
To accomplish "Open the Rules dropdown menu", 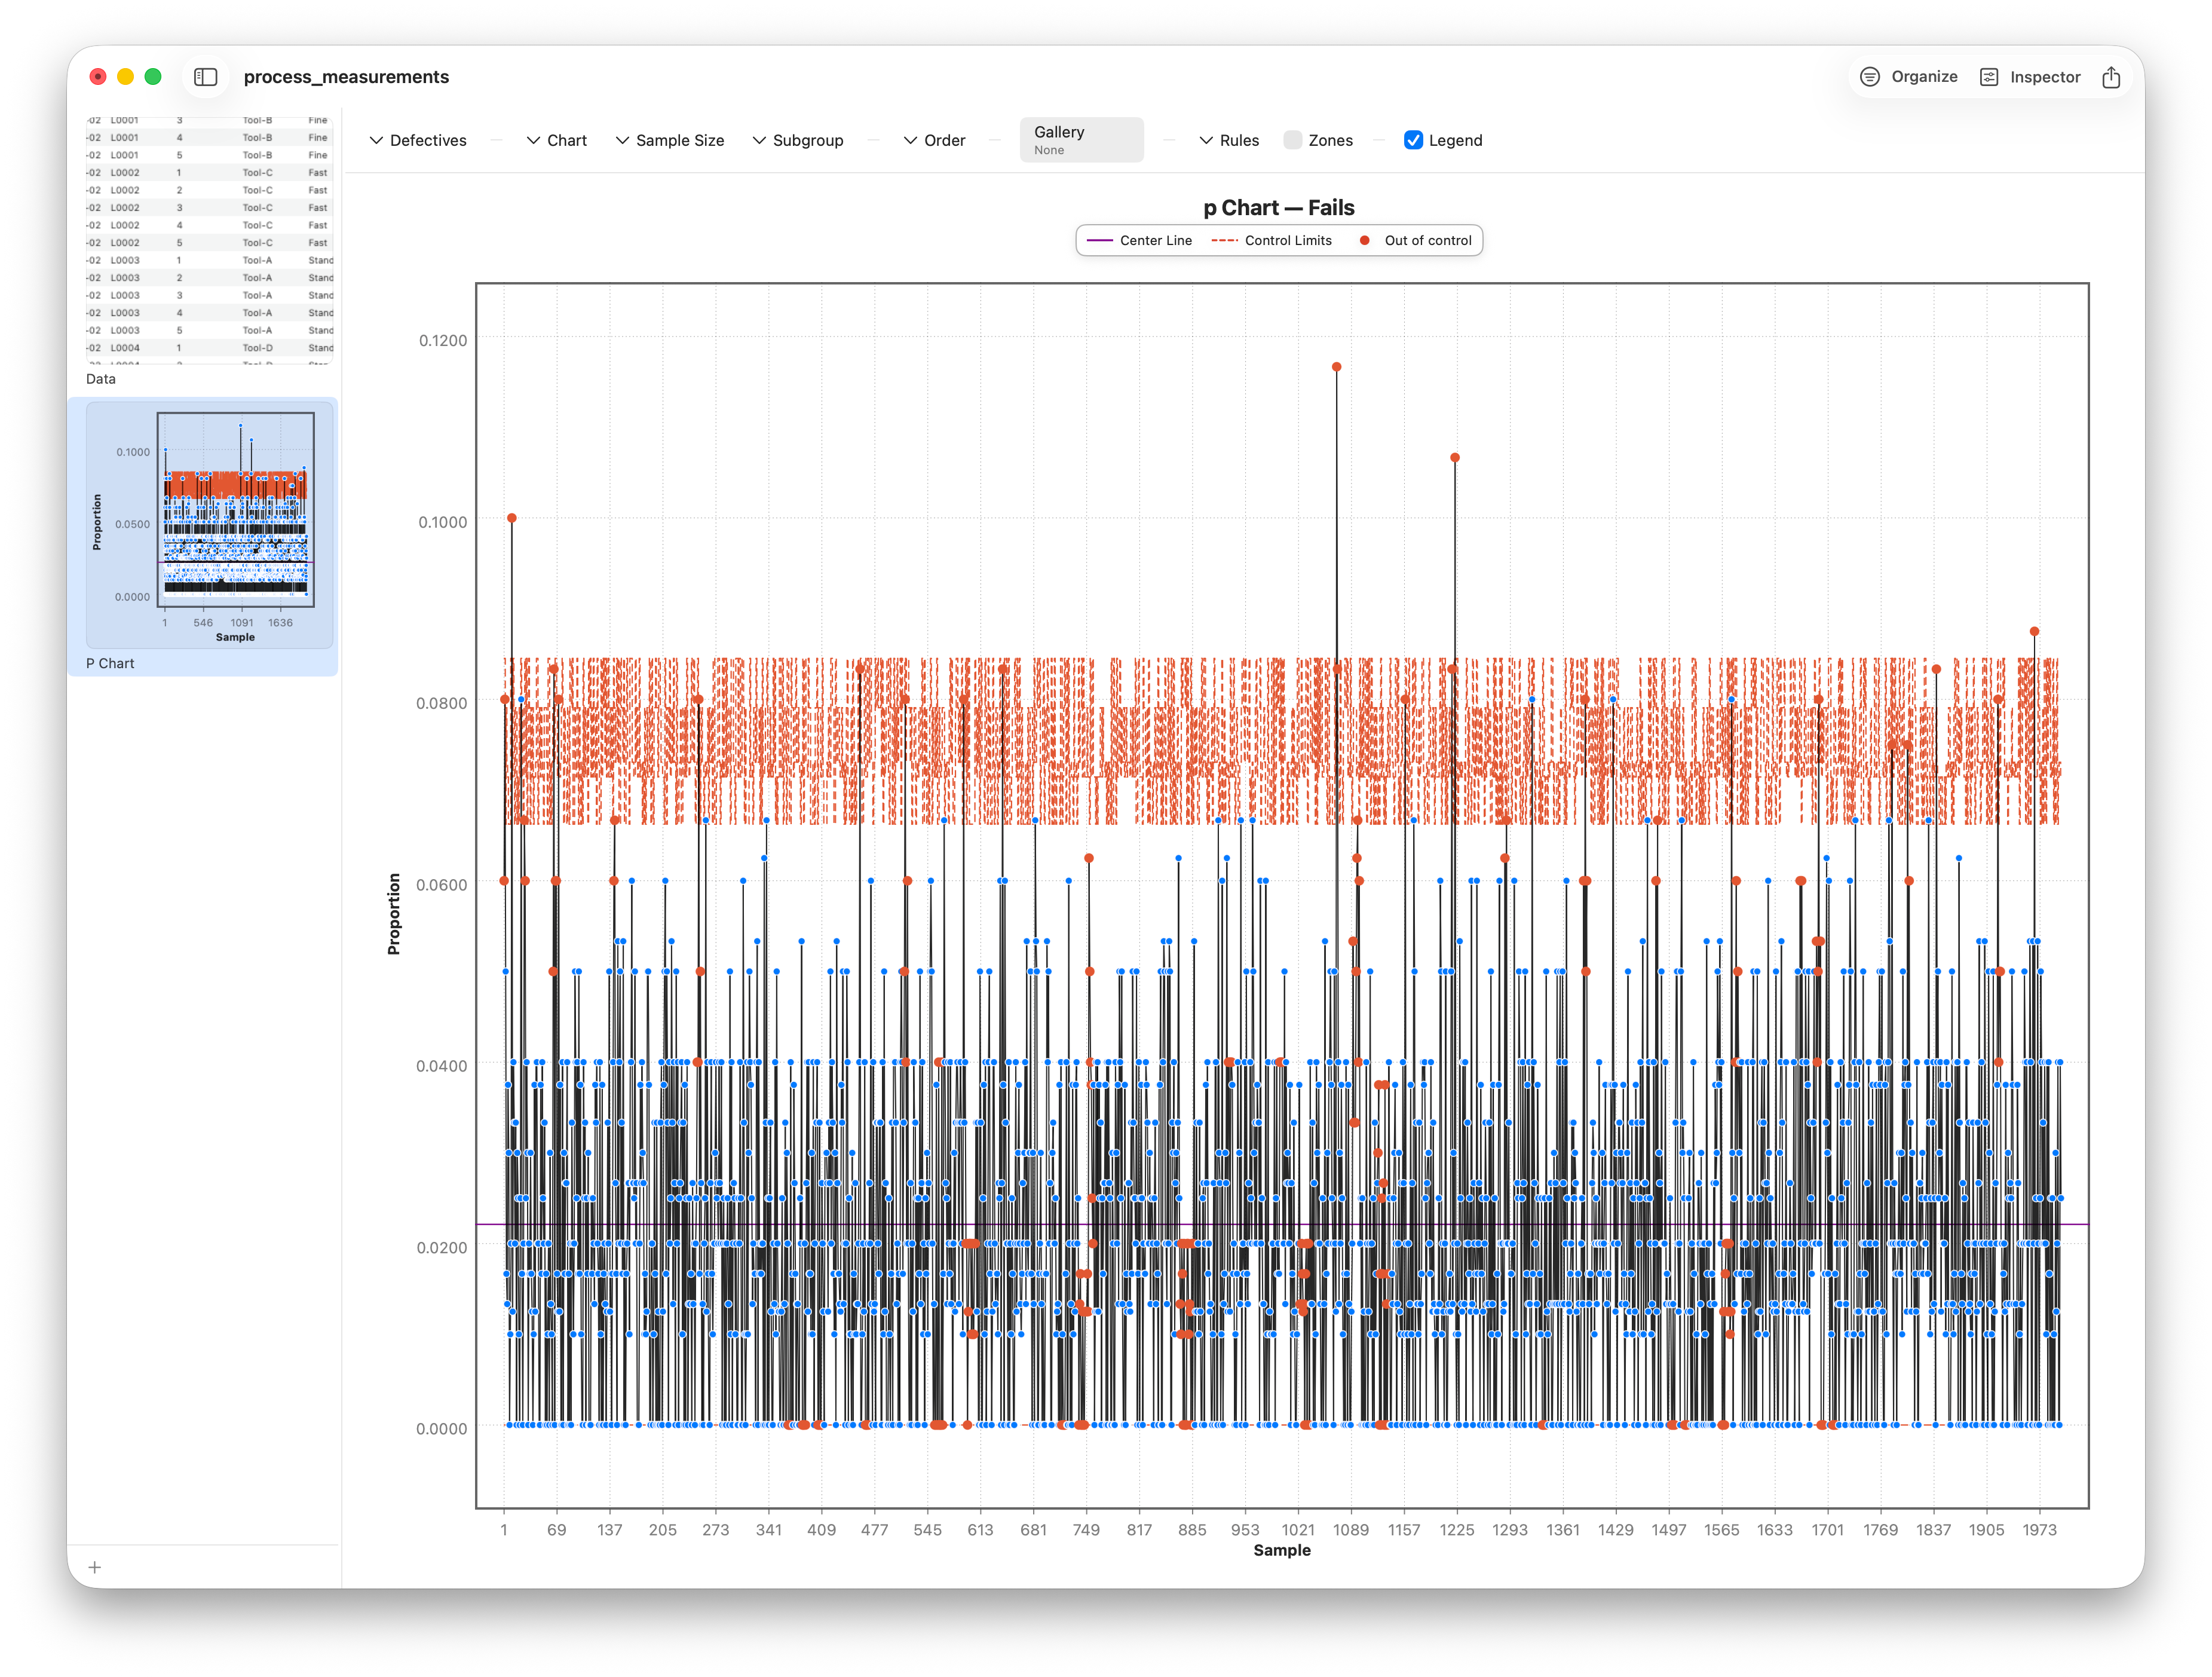I will pyautogui.click(x=1229, y=140).
